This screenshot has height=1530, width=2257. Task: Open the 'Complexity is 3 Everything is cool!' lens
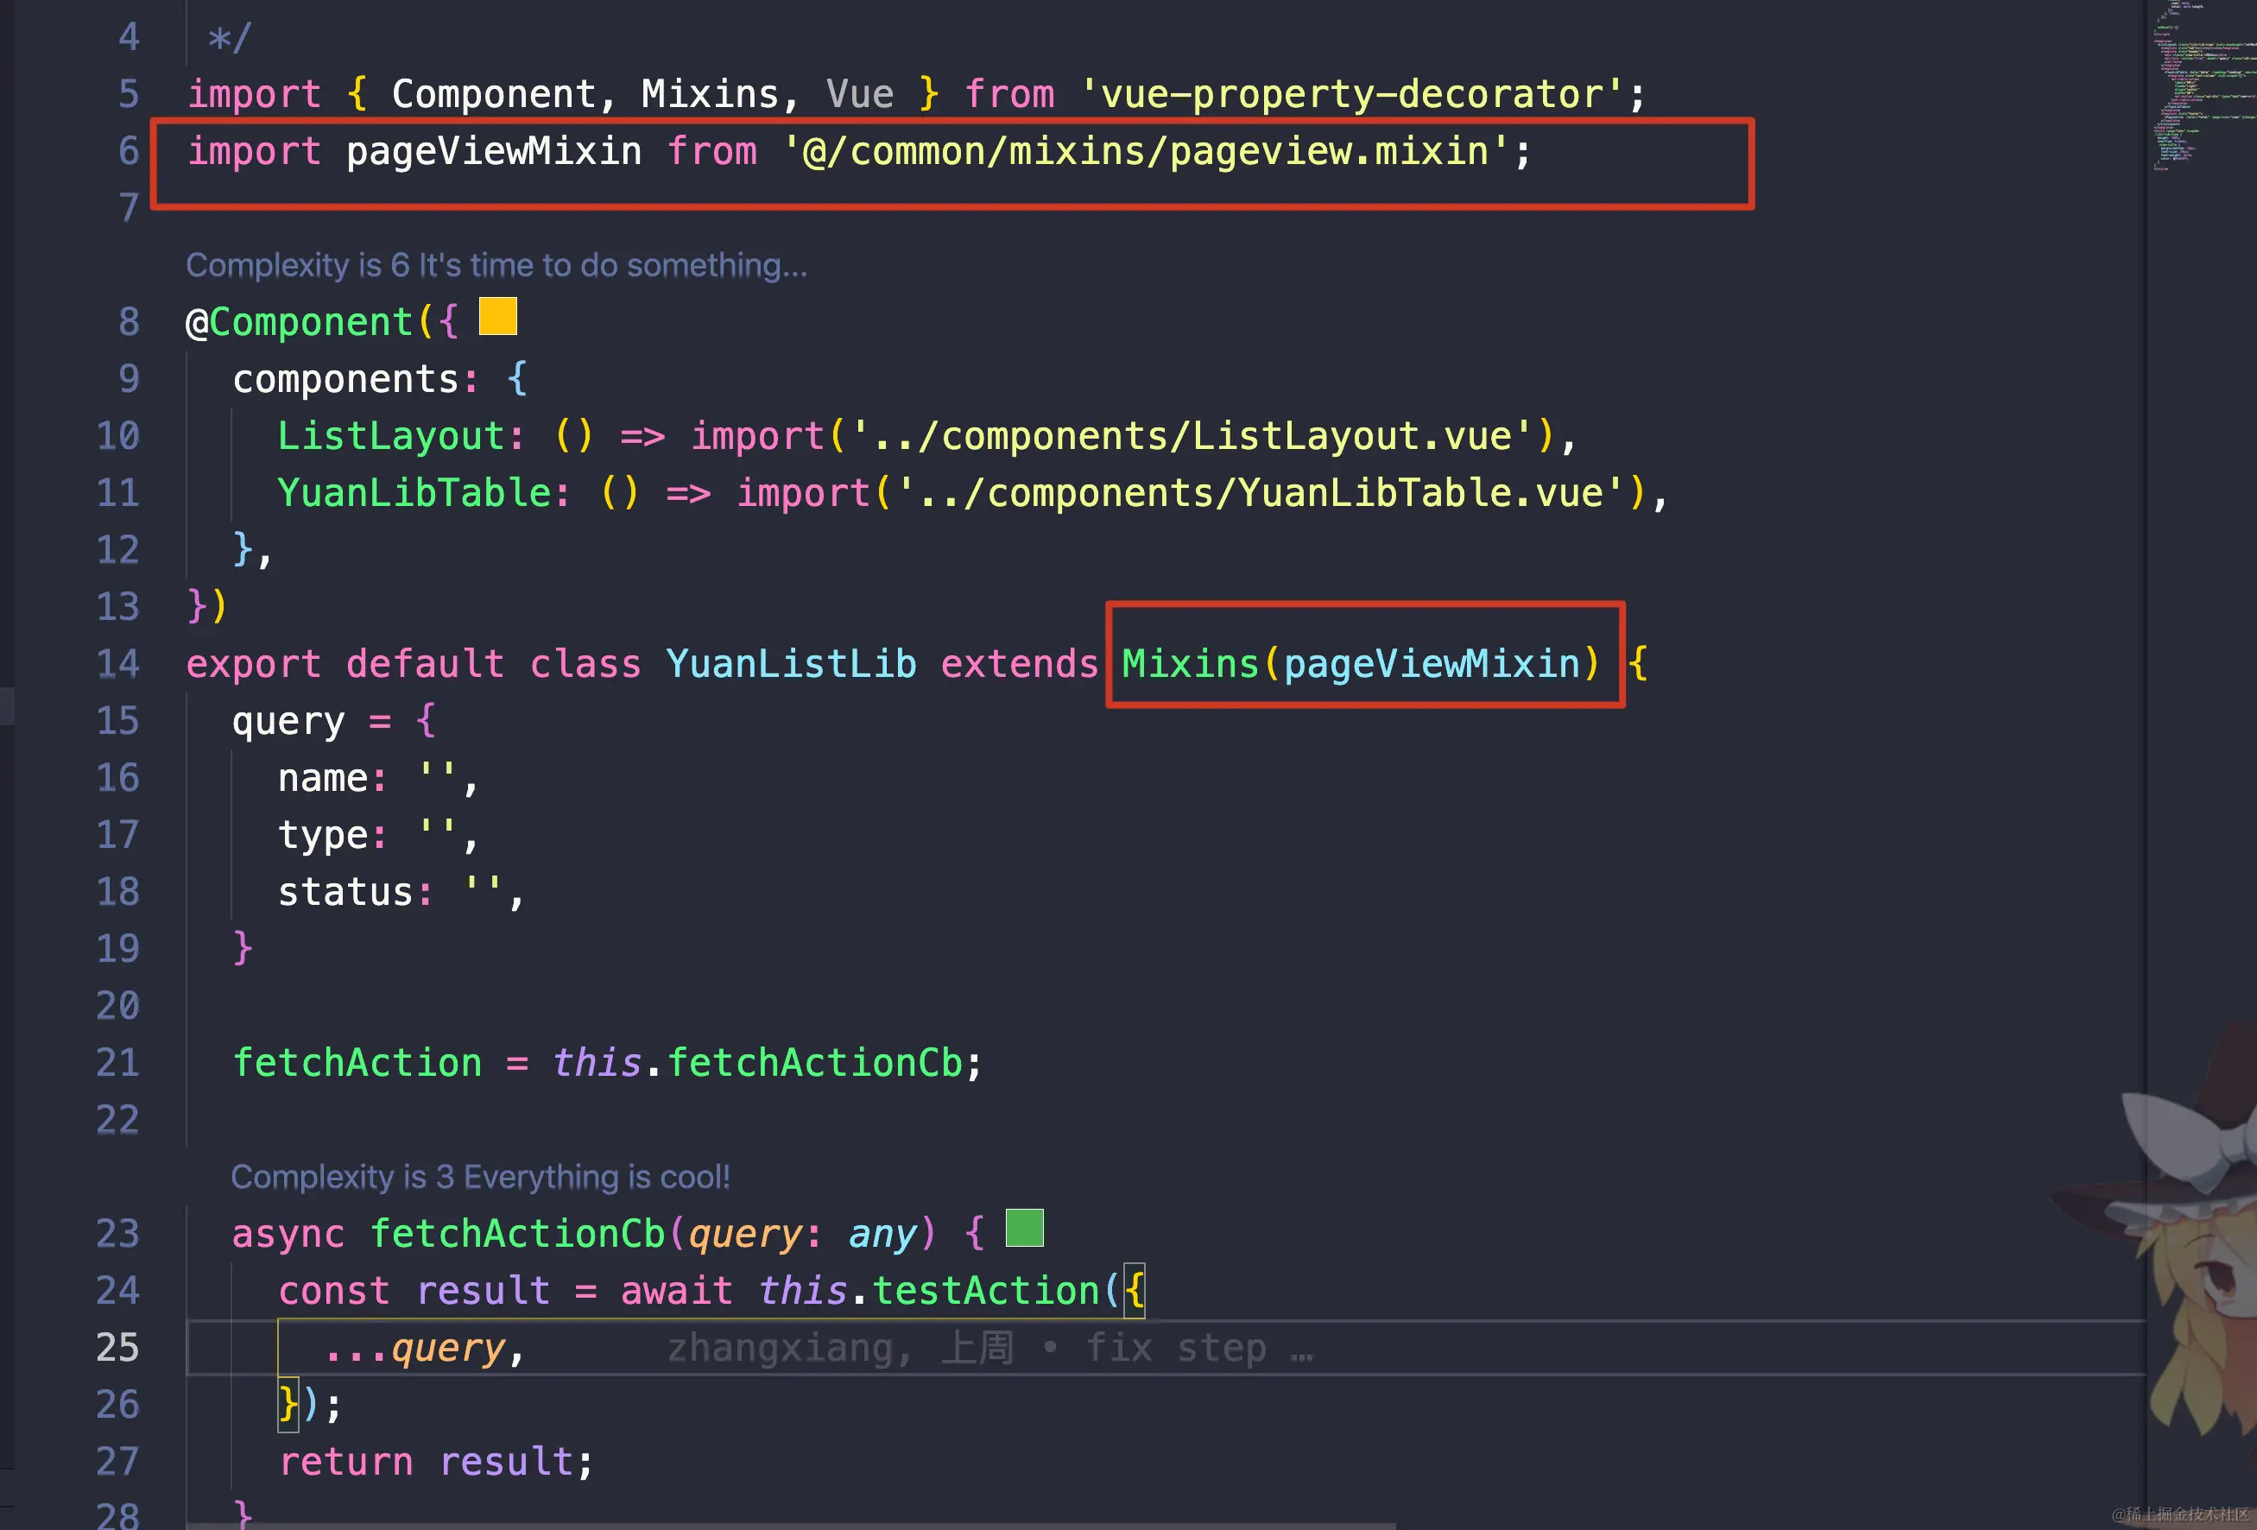pyautogui.click(x=480, y=1176)
